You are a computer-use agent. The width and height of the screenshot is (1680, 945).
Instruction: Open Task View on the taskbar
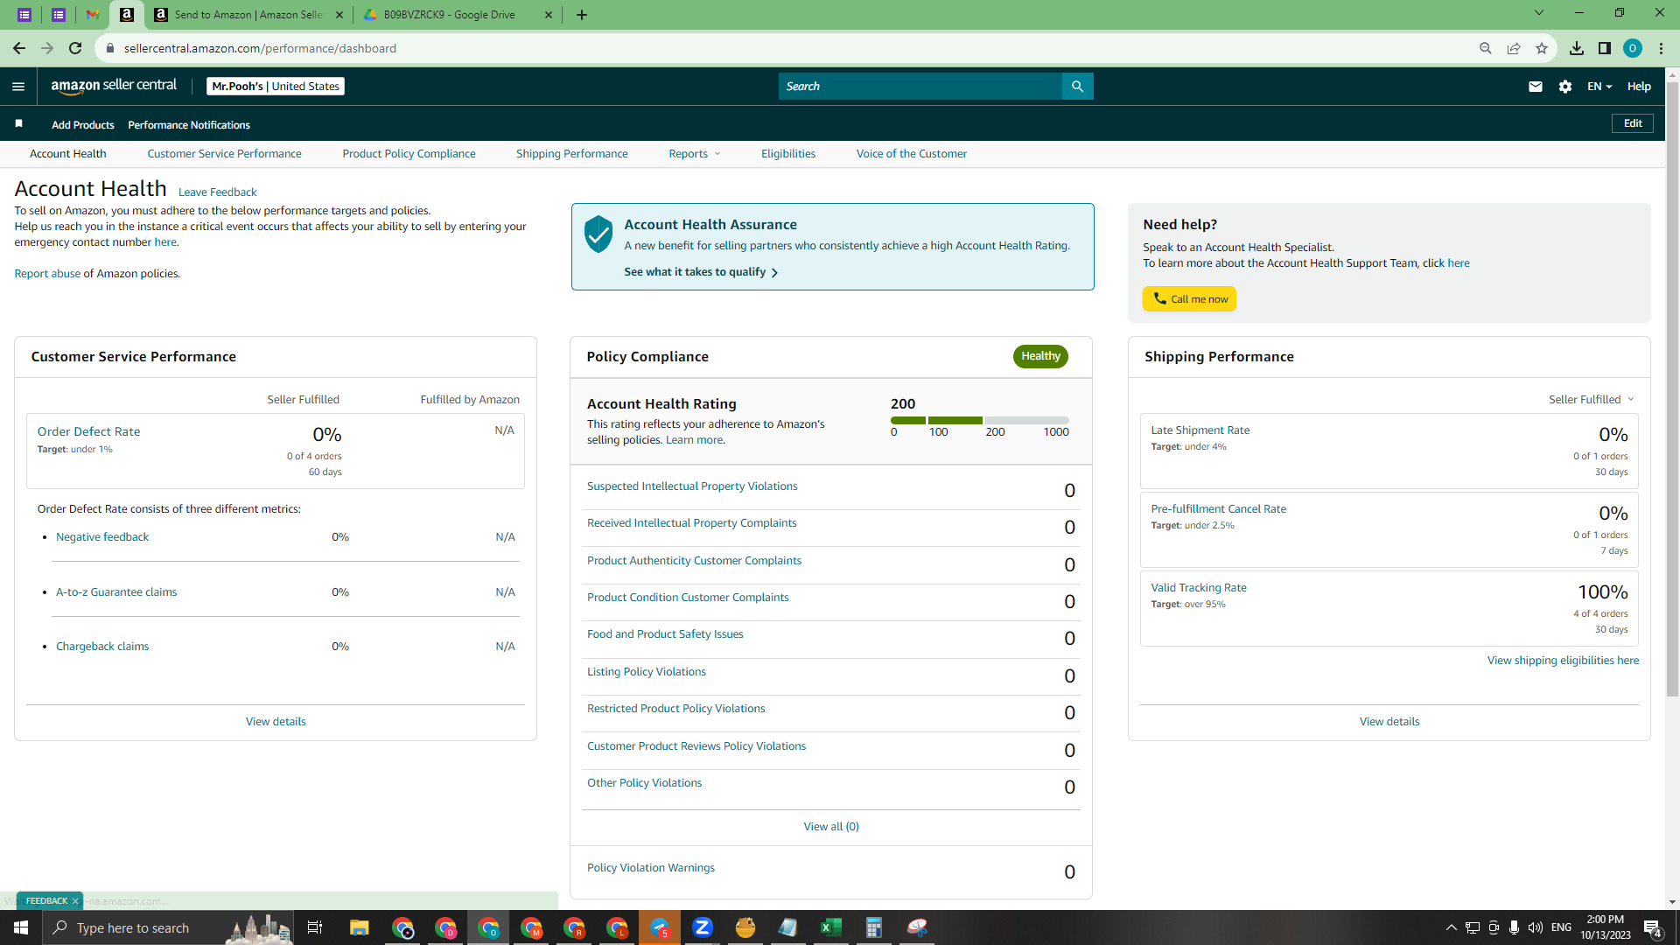tap(315, 927)
